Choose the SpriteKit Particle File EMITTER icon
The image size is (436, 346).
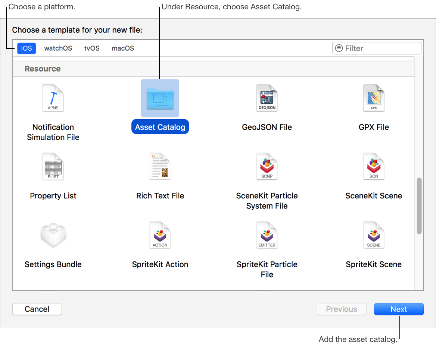click(267, 235)
